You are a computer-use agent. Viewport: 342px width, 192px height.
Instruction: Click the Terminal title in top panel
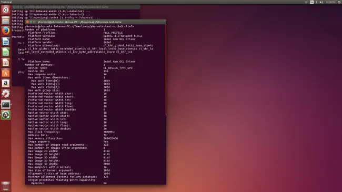coord(6,2)
